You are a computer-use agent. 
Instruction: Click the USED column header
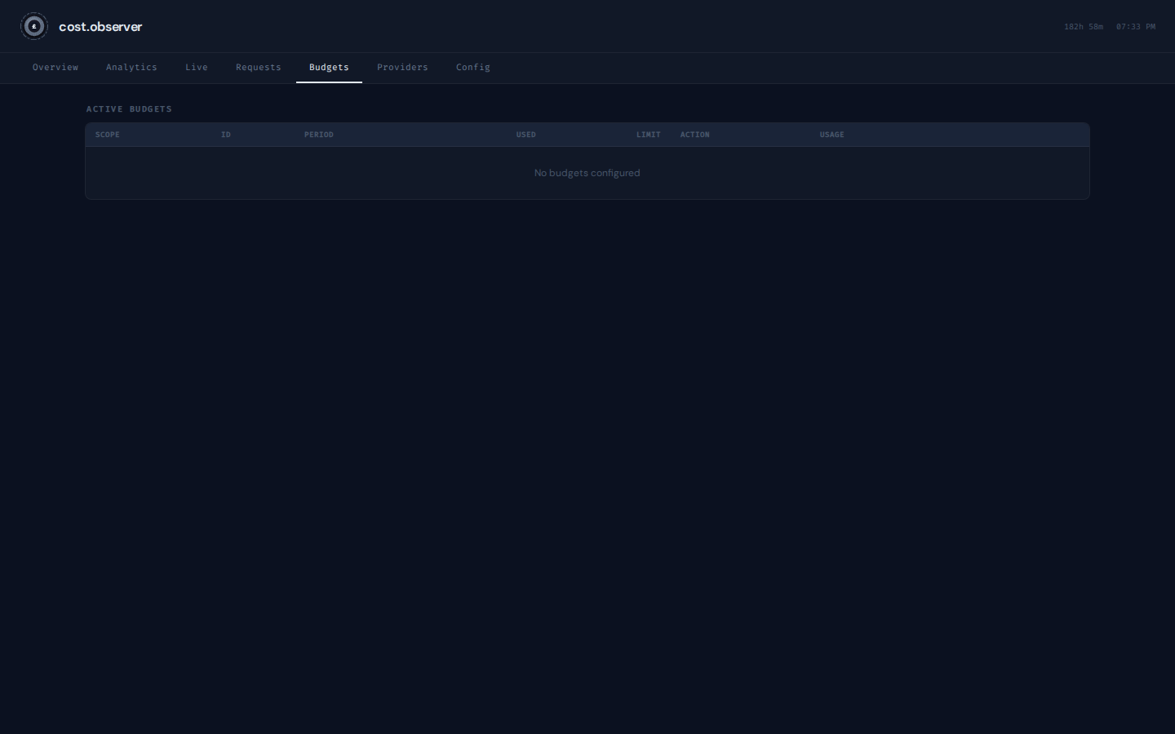526,135
